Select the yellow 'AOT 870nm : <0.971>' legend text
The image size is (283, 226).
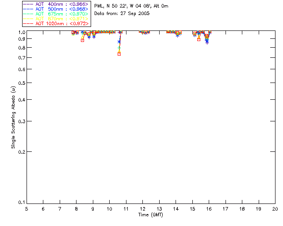(x=62, y=19)
